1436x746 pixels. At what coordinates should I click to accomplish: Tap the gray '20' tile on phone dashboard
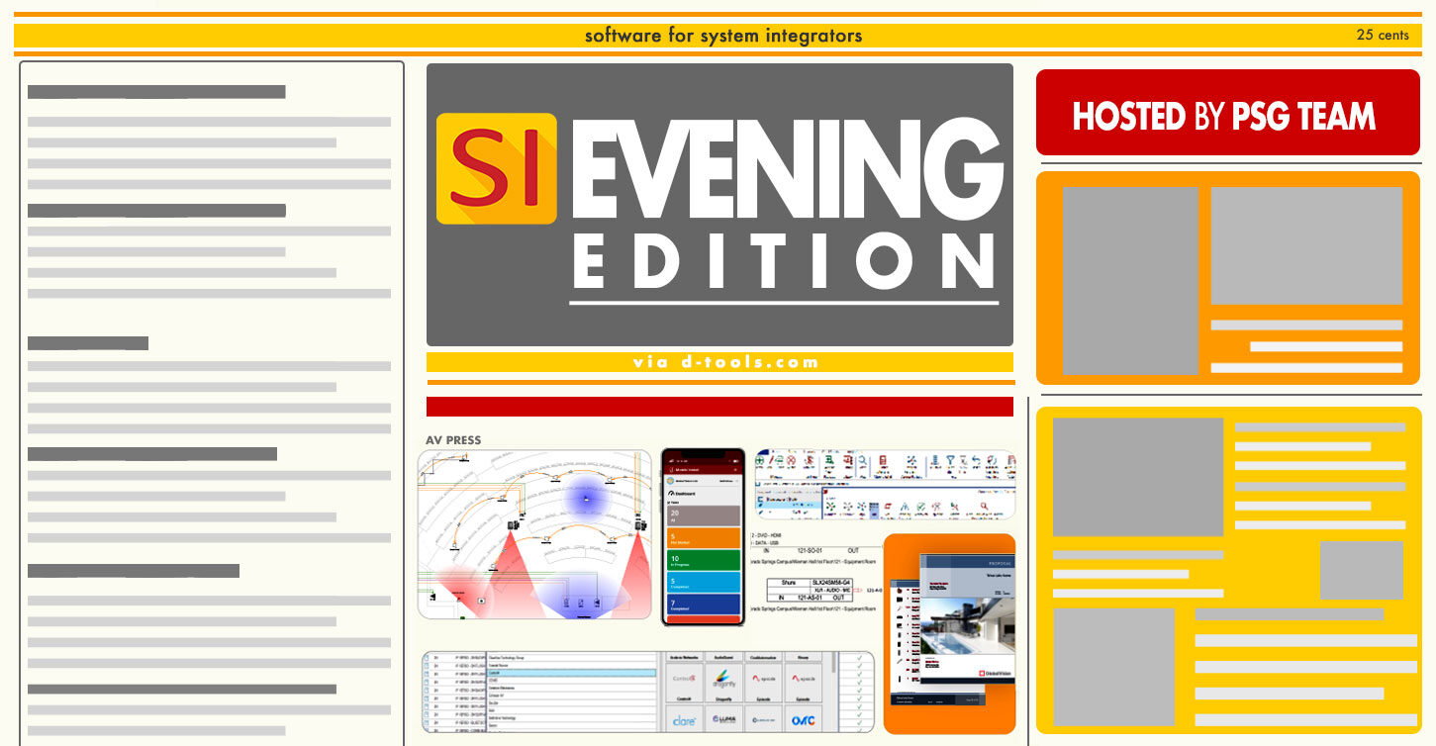pos(702,515)
